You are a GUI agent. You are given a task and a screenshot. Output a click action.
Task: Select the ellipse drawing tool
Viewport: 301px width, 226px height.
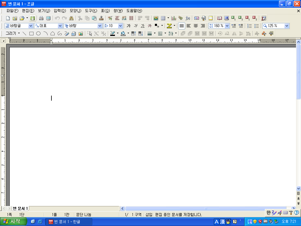(39, 34)
